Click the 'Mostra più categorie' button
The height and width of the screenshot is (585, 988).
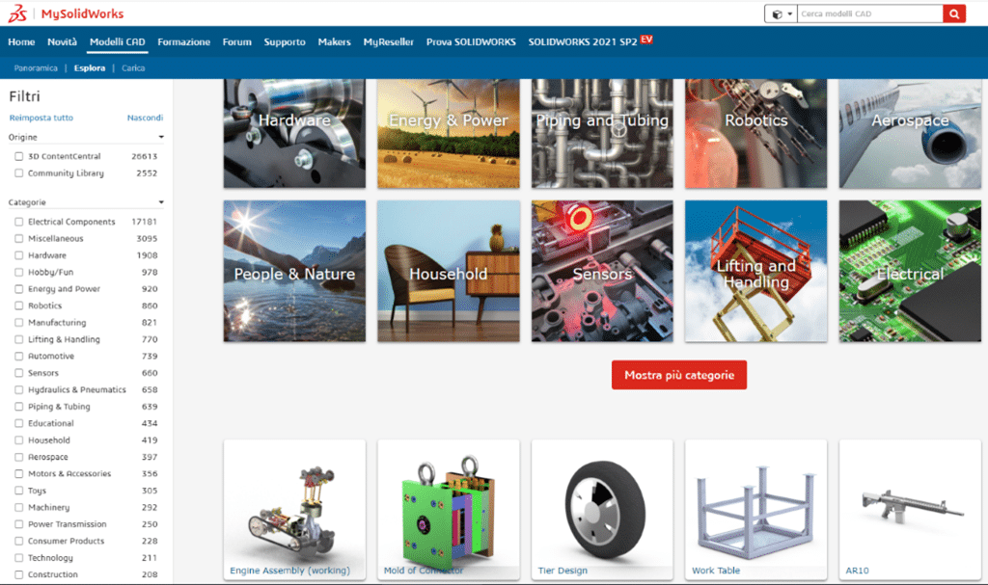point(678,375)
